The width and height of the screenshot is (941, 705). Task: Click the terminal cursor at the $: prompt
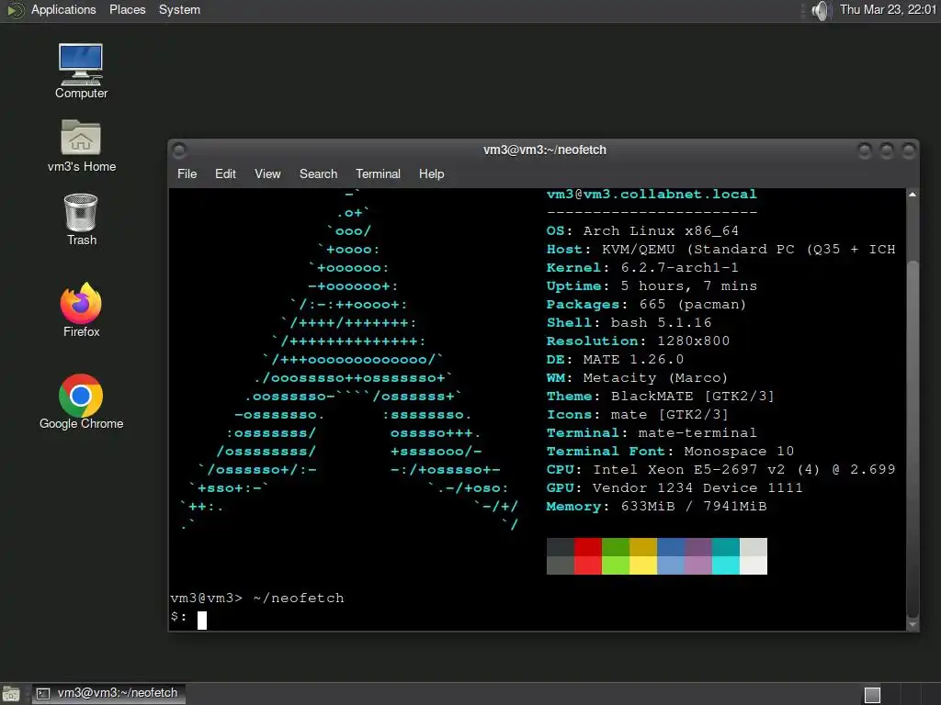point(202,620)
